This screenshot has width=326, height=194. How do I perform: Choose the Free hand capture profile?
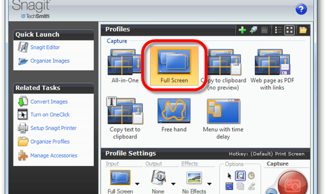(174, 115)
